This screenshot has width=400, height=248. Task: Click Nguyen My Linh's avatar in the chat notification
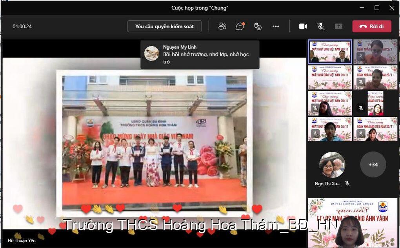[x=151, y=53]
